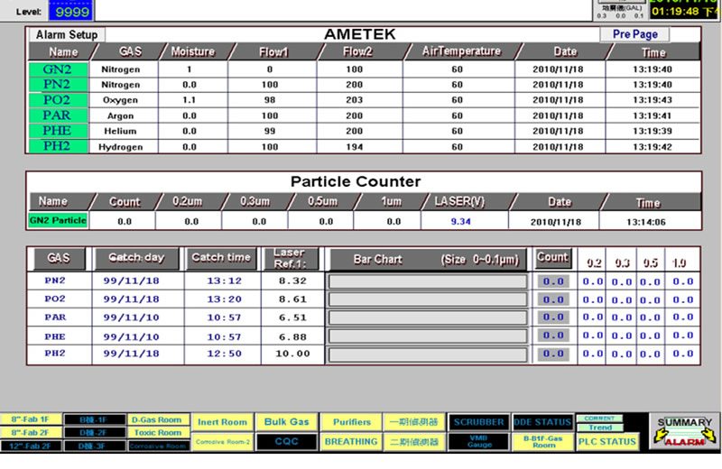Open the 12"-Fab 2F page
Screen dimensions: 722x469
[31, 446]
